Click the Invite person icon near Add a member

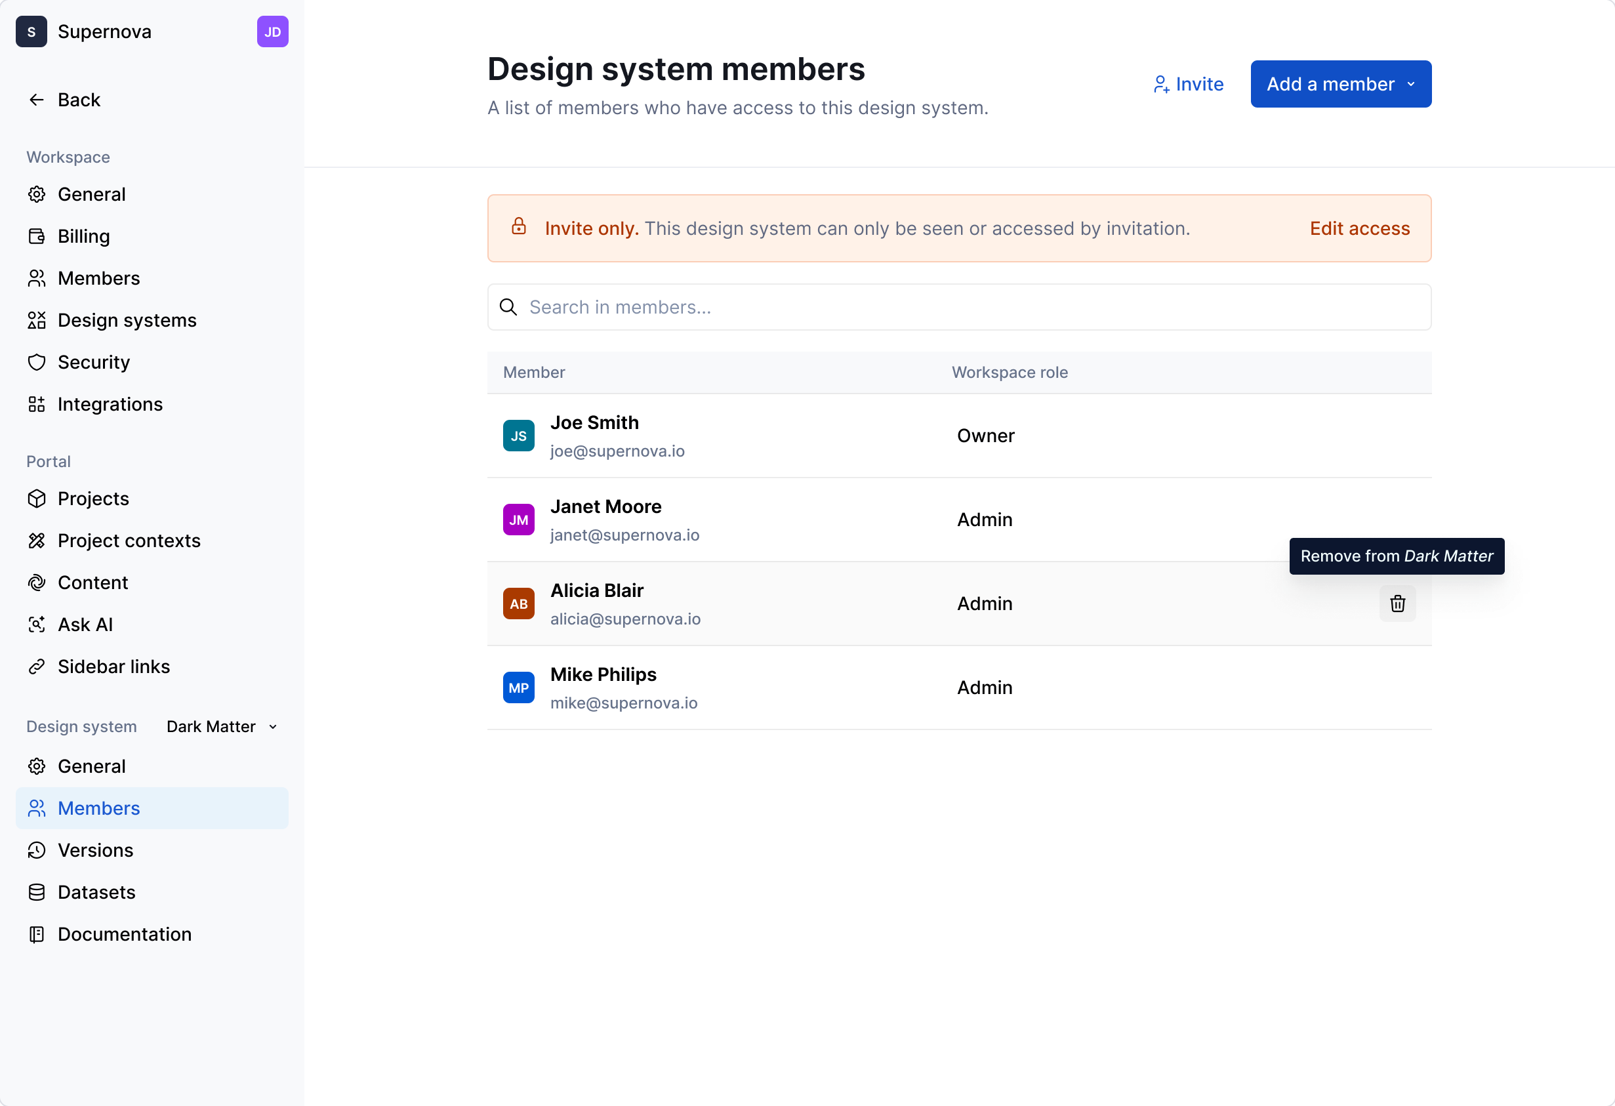(1161, 84)
